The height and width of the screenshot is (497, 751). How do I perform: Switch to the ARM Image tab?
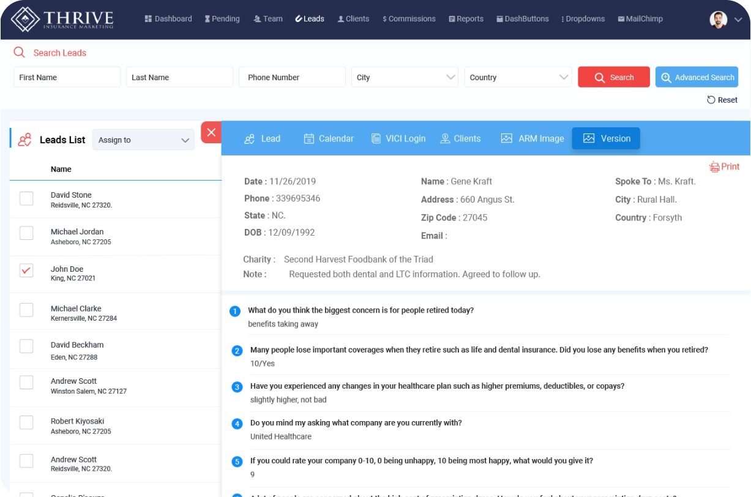(532, 138)
